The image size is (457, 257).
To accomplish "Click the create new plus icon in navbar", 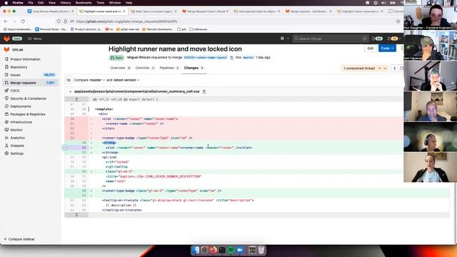I will tap(282, 39).
